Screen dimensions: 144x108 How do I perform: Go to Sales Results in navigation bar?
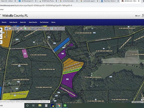tap(33, 22)
